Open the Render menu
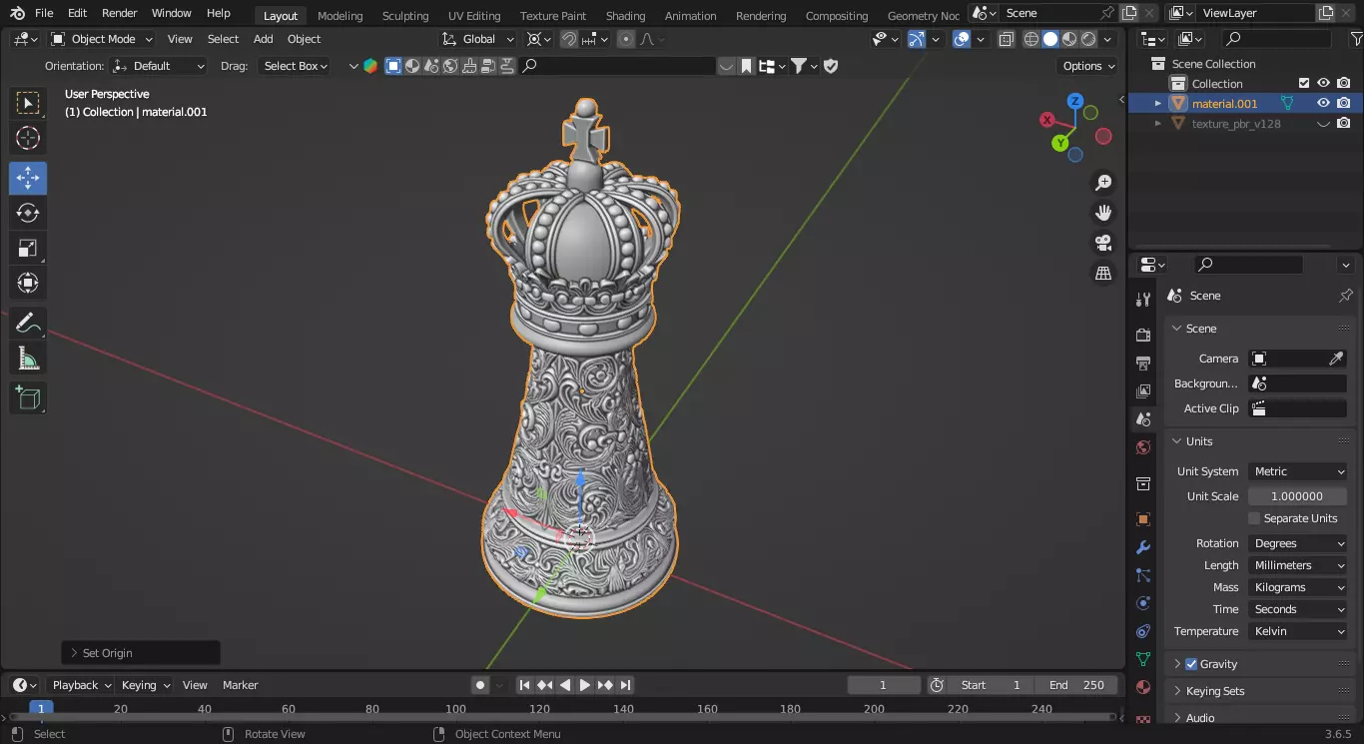This screenshot has width=1364, height=744. (120, 13)
